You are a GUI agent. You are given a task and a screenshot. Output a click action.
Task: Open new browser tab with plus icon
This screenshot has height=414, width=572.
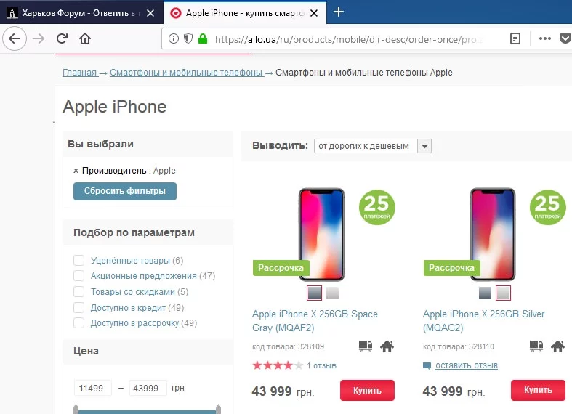(x=338, y=12)
